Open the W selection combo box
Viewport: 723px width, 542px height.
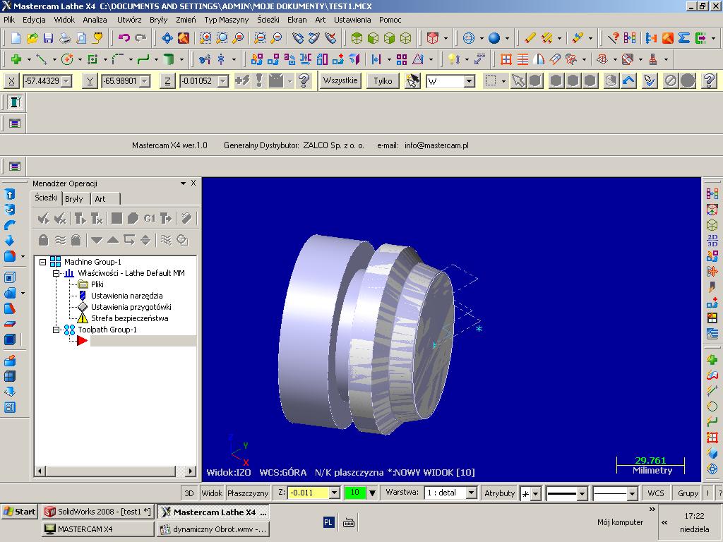(x=470, y=82)
